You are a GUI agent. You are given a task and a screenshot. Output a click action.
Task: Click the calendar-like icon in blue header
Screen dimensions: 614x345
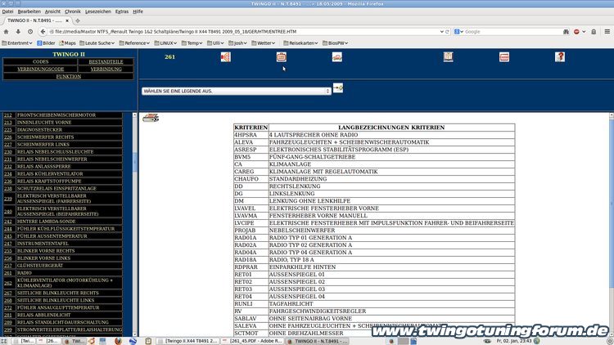(x=282, y=57)
